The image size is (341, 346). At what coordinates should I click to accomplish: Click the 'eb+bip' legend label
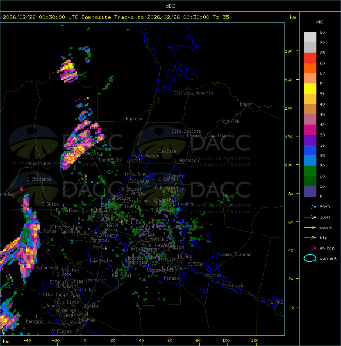point(327,248)
